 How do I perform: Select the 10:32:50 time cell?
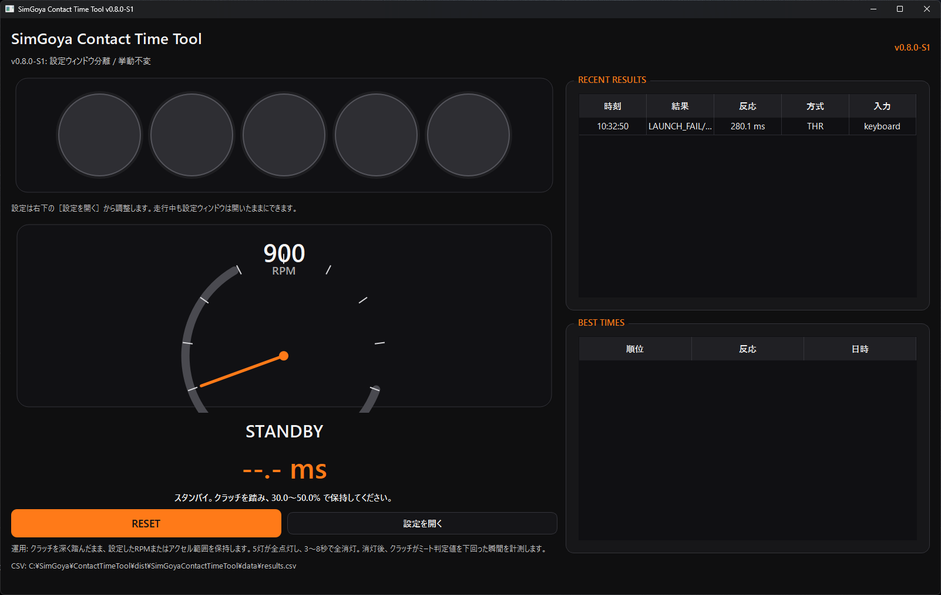point(613,126)
